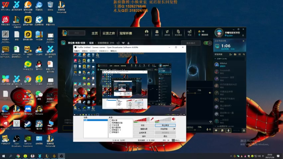Click new folder icon in friends panel

[x=235, y=54]
